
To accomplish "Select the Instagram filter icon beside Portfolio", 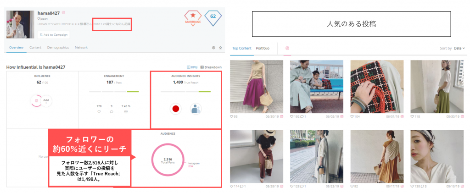I will (x=287, y=48).
